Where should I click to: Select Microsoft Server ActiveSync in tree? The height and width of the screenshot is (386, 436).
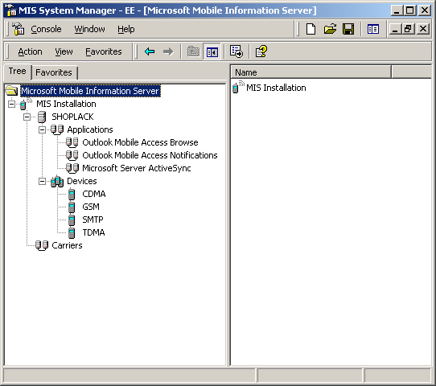(x=136, y=168)
